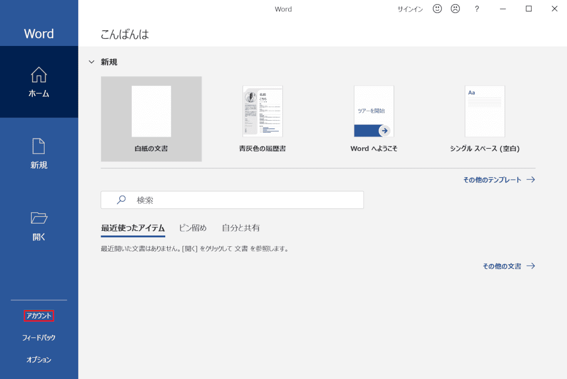Open フィードバック in sidebar
Viewport: 567px width, 379px height.
click(38, 337)
